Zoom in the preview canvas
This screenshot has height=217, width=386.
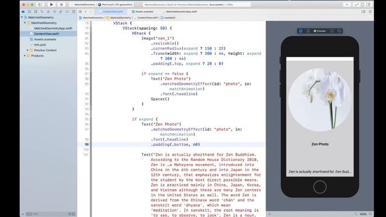pos(370,214)
